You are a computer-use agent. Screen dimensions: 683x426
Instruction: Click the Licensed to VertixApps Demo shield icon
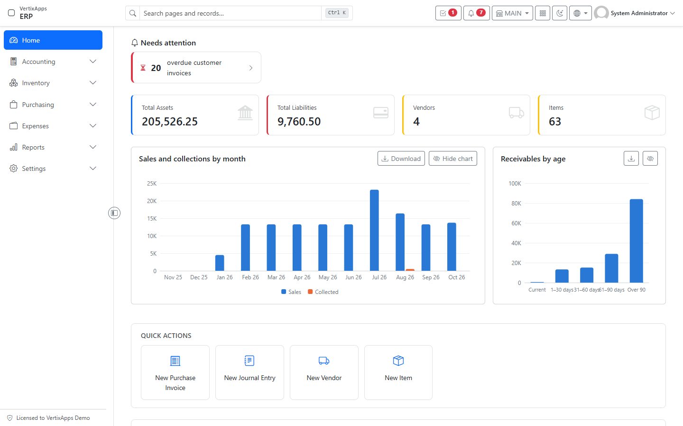[10, 418]
